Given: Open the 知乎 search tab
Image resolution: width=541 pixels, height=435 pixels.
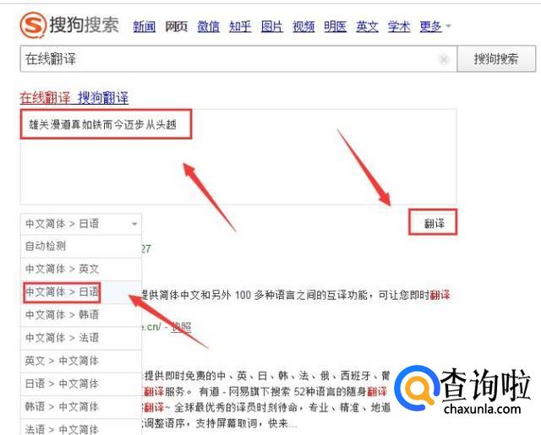Looking at the screenshot, I should [240, 26].
